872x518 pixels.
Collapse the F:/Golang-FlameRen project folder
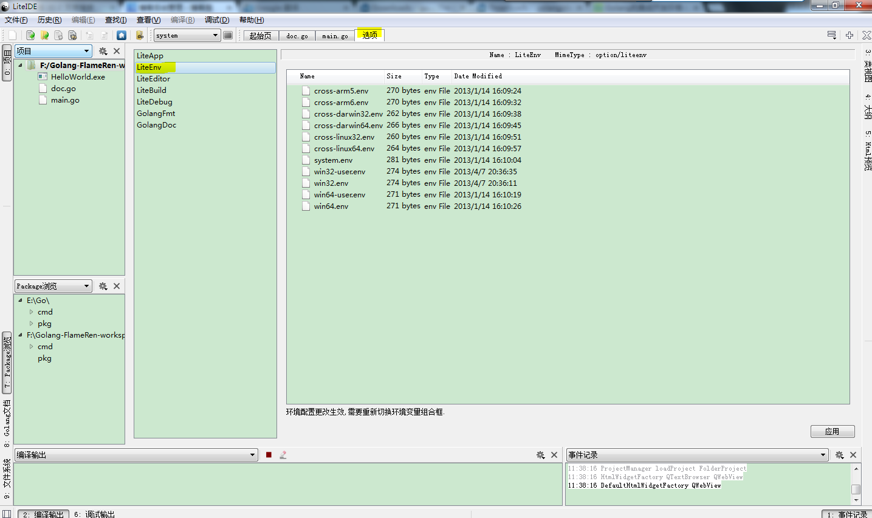[20, 66]
